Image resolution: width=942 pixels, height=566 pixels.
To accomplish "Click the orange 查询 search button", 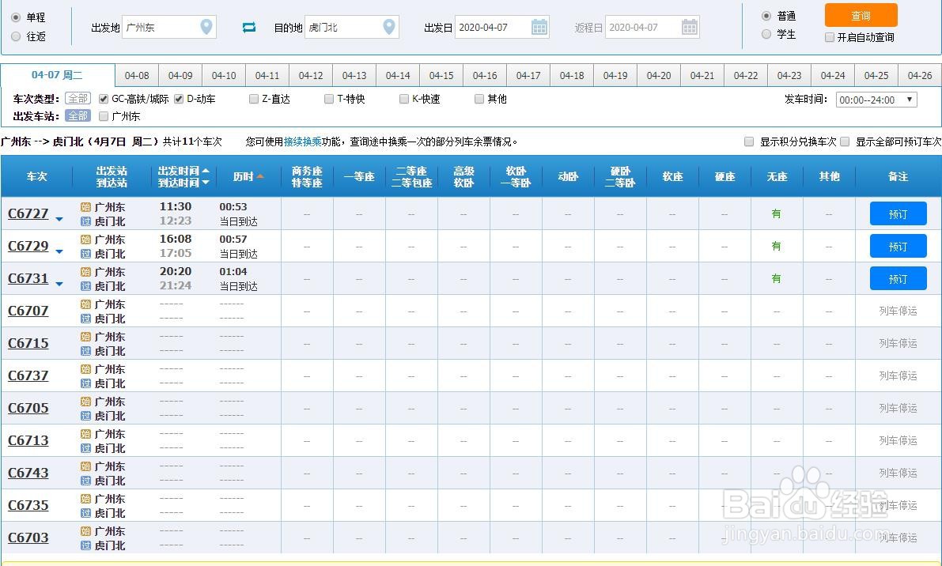I will tap(861, 15).
